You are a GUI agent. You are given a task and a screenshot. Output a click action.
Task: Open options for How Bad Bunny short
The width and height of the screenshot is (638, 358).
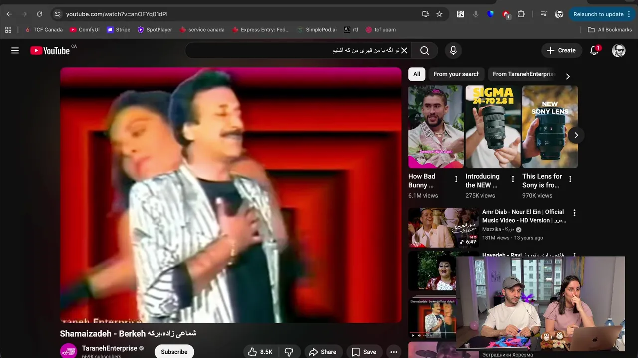point(456,179)
